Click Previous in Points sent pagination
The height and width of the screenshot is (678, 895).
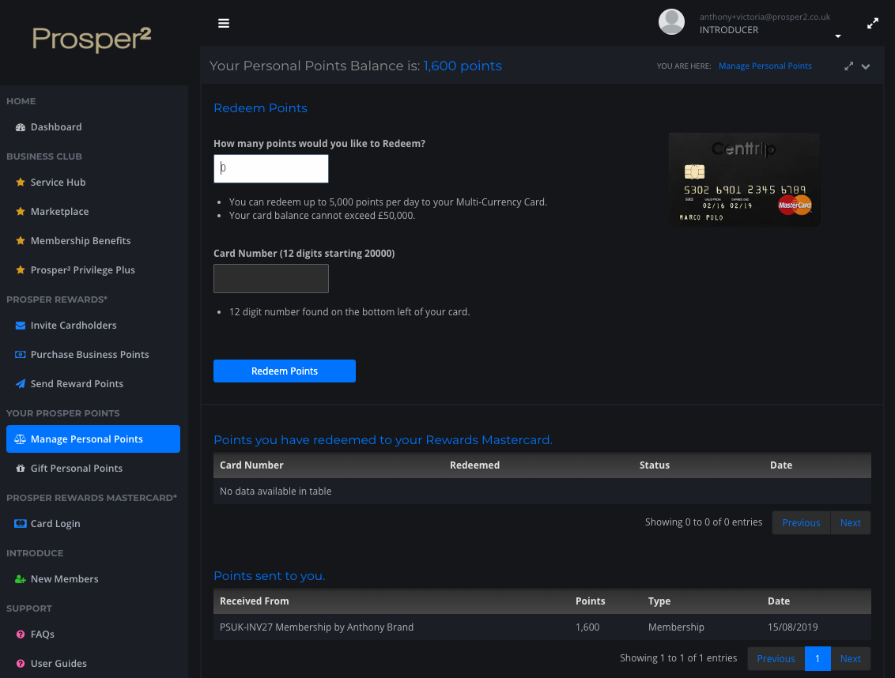click(776, 658)
